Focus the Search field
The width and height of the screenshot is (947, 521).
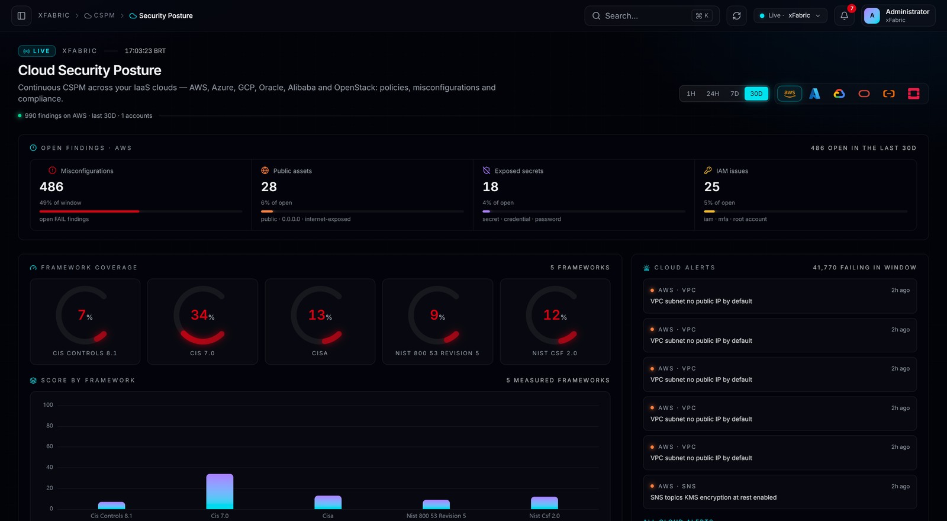652,16
